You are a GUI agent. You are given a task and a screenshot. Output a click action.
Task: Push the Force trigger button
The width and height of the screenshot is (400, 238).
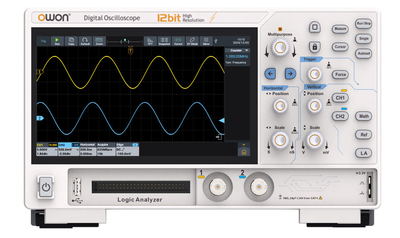341,75
